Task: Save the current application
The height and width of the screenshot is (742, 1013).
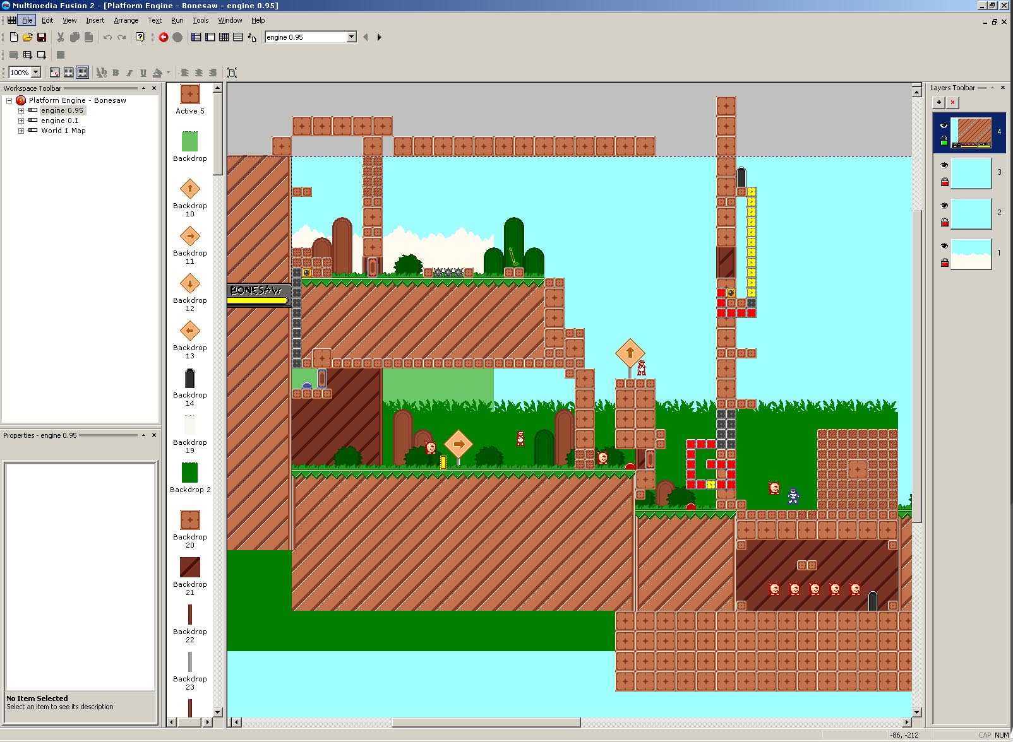Action: pos(42,37)
